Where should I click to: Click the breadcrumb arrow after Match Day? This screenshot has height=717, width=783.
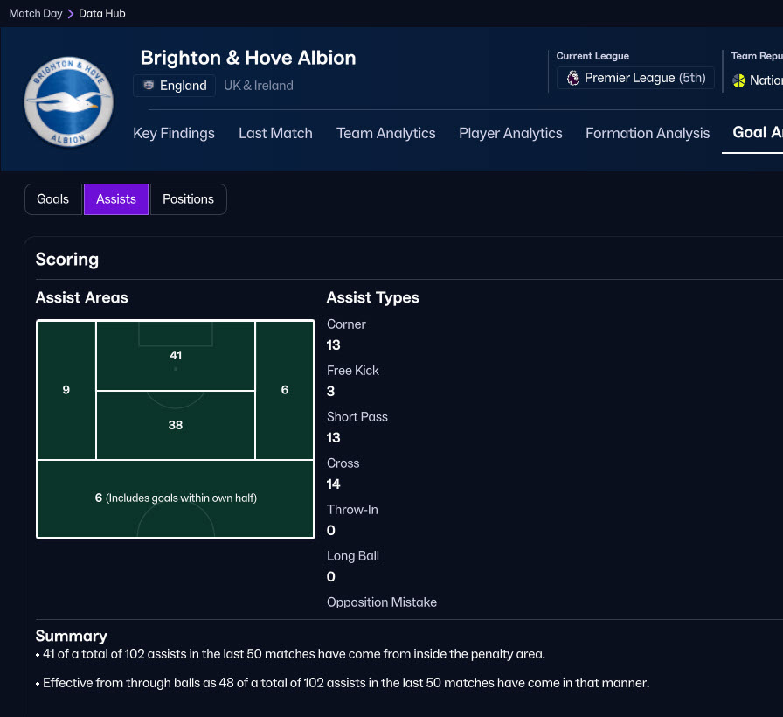coord(71,14)
